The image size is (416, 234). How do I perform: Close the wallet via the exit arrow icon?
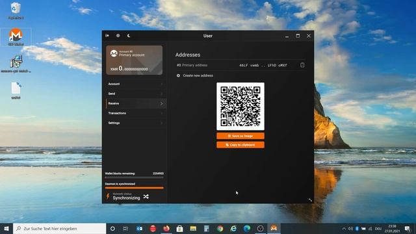[107, 36]
